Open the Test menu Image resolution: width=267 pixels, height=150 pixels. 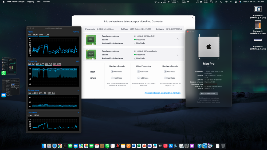pyautogui.click(x=39, y=2)
